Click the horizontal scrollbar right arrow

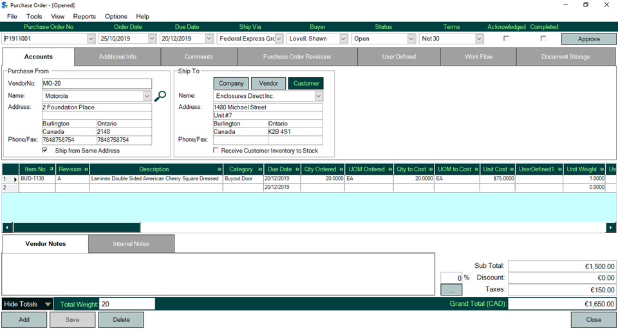tap(611, 227)
